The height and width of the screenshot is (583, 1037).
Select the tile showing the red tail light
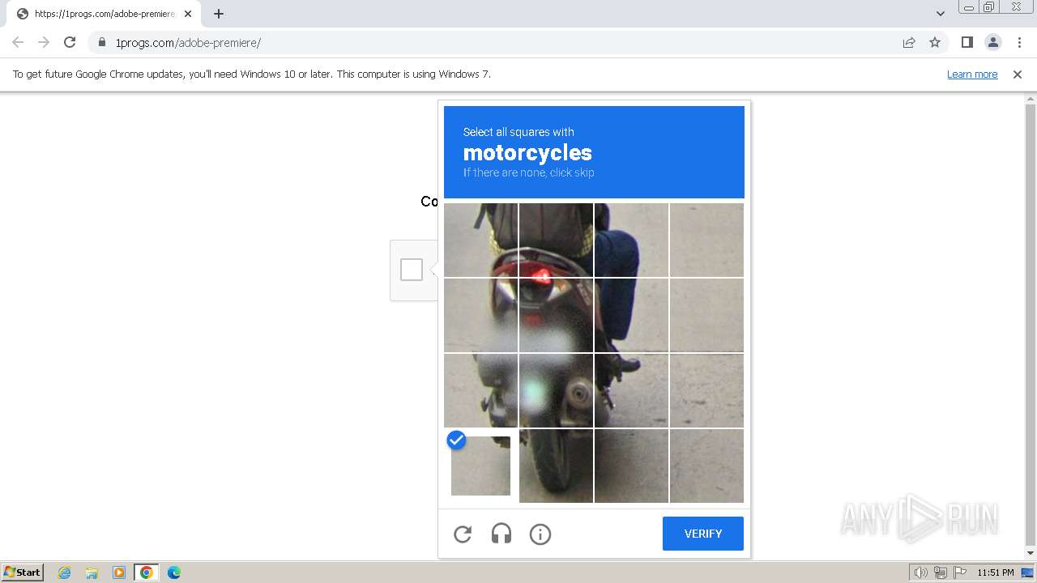[x=556, y=315]
